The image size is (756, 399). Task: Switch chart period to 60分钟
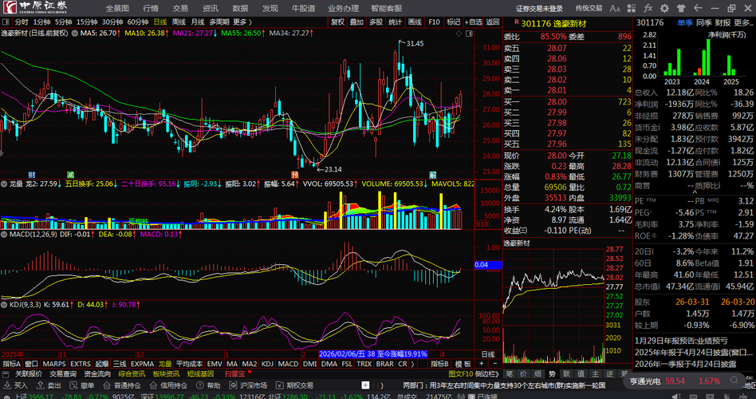click(138, 22)
